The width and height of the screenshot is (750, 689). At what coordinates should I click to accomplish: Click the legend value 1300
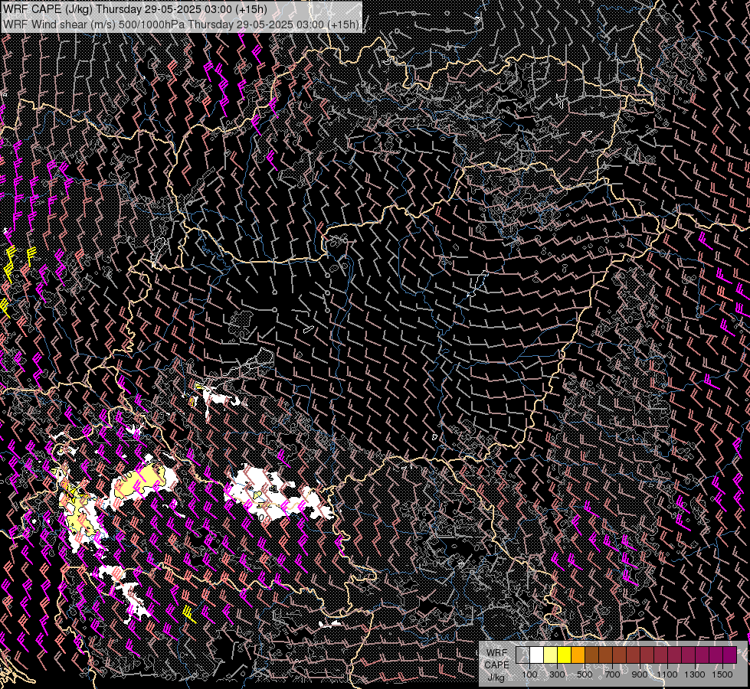(x=695, y=674)
